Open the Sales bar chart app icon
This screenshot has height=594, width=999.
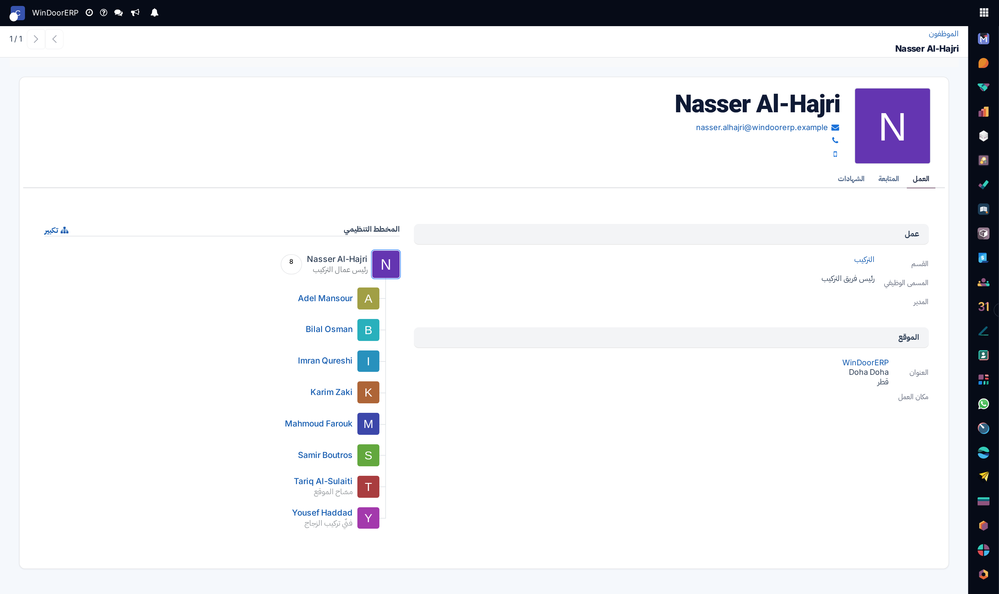click(983, 112)
